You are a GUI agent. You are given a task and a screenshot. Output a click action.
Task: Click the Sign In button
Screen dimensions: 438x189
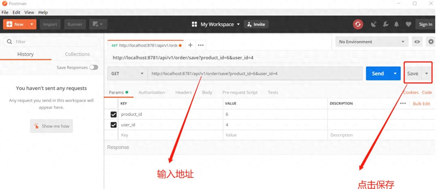pyautogui.click(x=425, y=24)
